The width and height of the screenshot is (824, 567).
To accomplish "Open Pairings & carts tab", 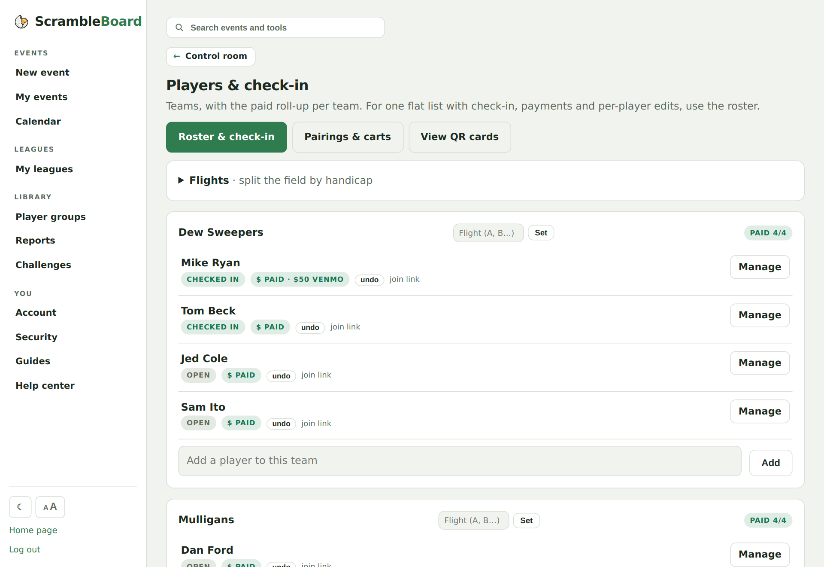I will point(348,137).
